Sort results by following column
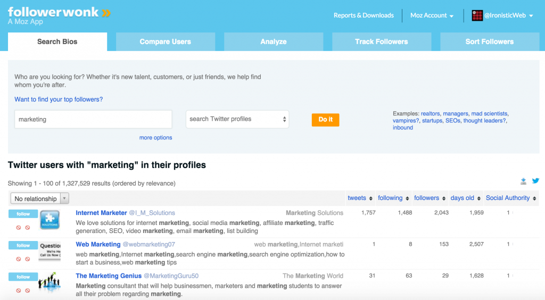Viewport: 545px width, 300px height. point(393,198)
